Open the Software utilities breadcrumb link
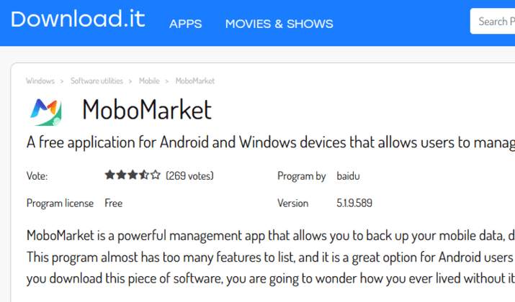This screenshot has width=515, height=302. pos(97,81)
